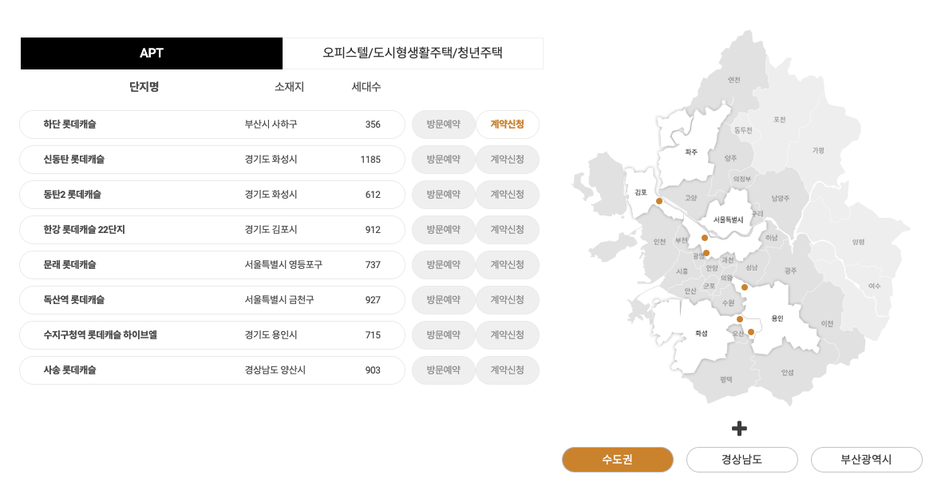This screenshot has width=949, height=498.
Task: Select 파주 region on the map
Action: [x=691, y=152]
